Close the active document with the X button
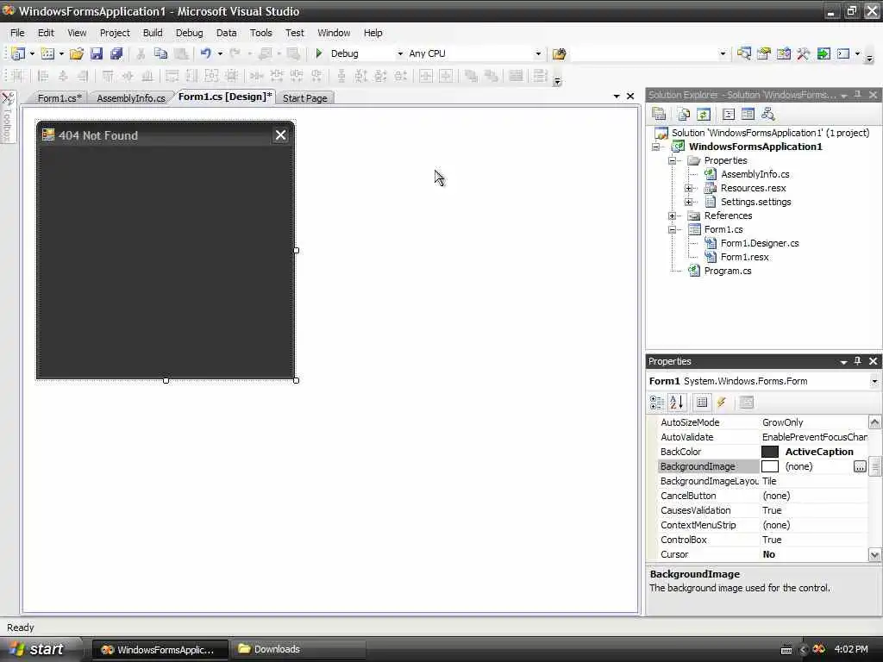Screen dimensions: 883x662 click(x=630, y=97)
